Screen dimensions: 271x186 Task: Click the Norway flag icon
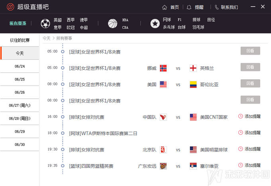(163, 68)
